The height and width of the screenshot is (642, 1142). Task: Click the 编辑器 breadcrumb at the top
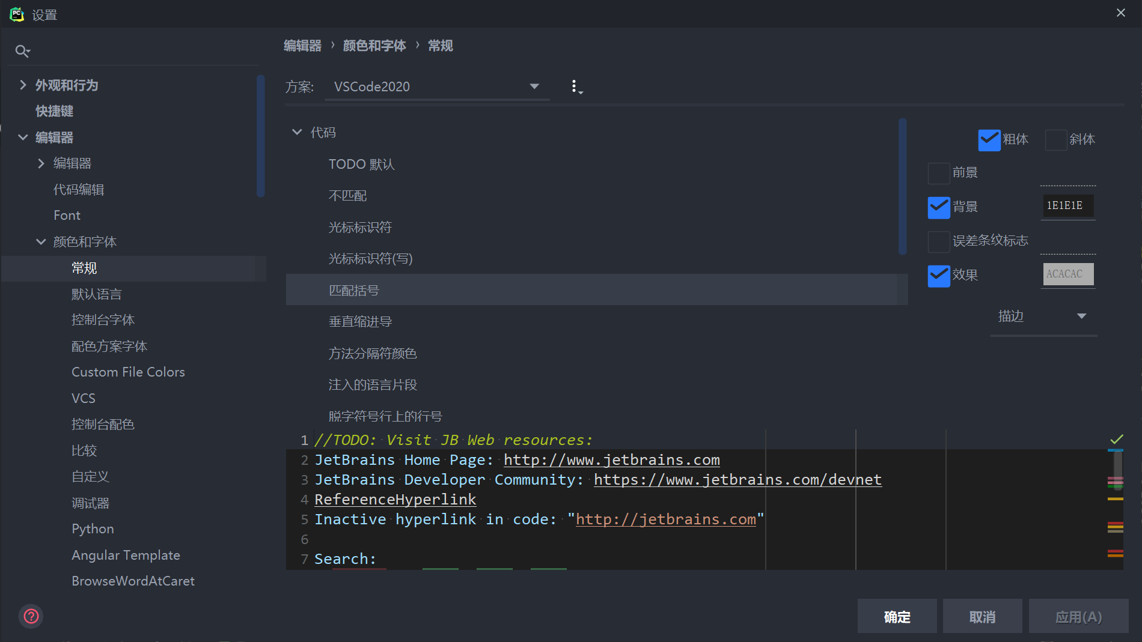coord(302,45)
